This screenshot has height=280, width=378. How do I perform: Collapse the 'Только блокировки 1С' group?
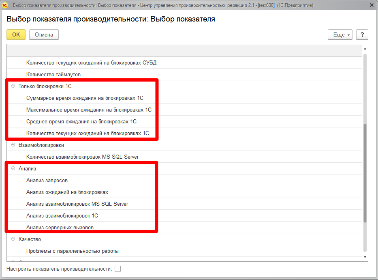[13, 86]
